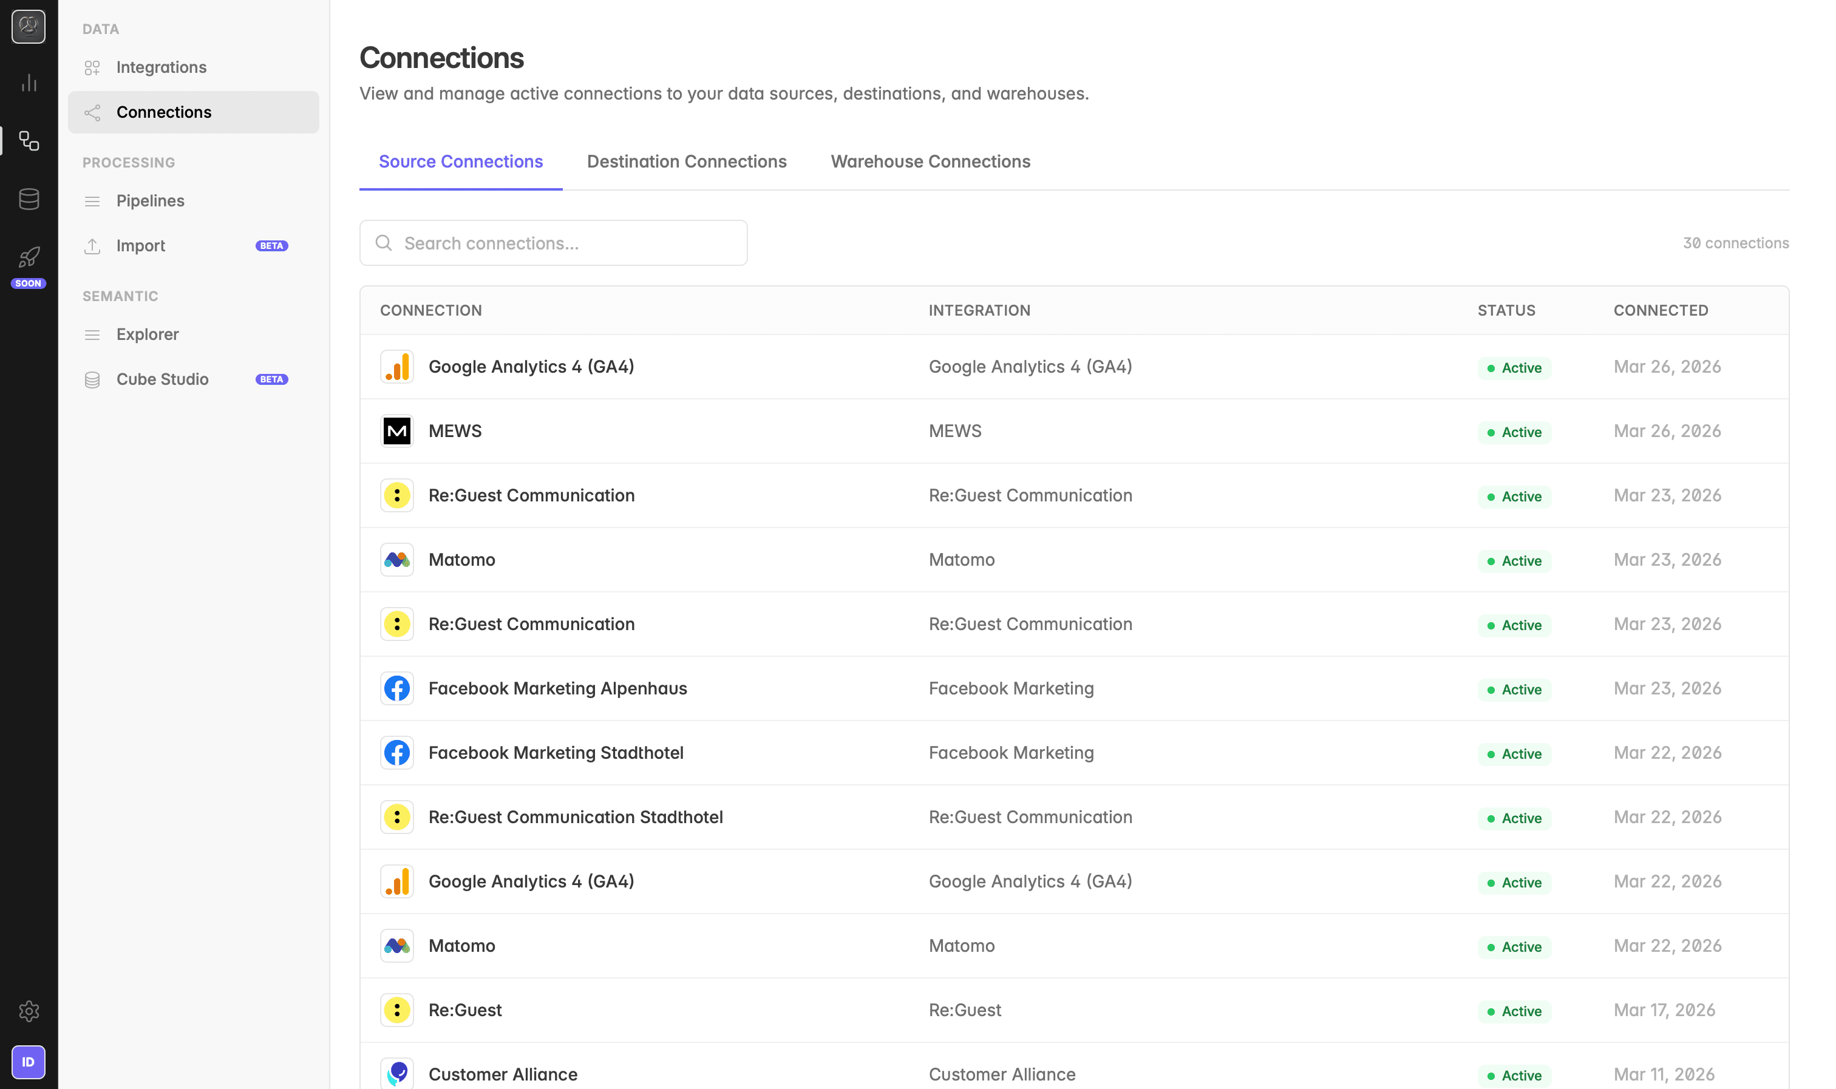The image size is (1836, 1089).
Task: Click the CONNECTED column header
Action: [x=1661, y=310]
